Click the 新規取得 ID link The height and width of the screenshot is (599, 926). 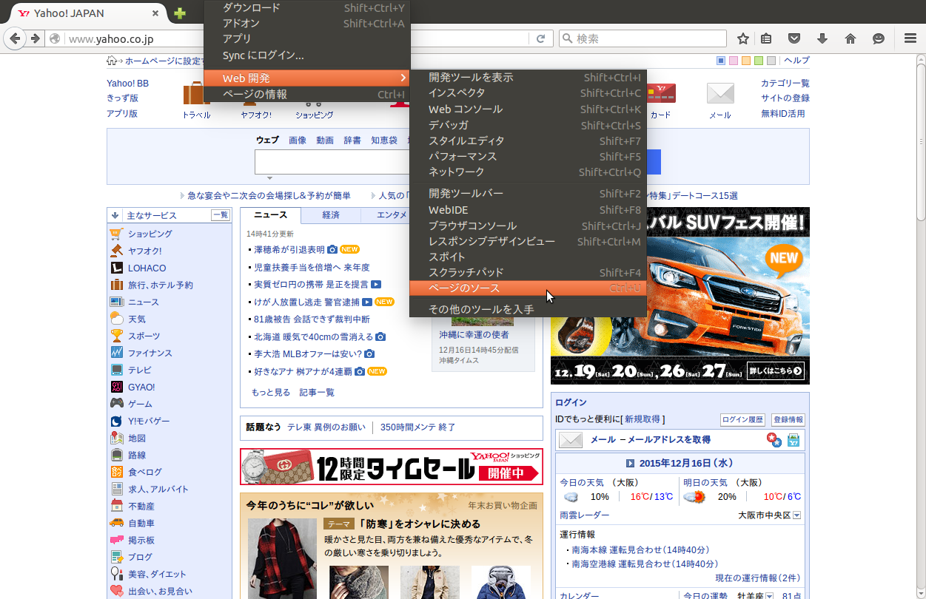643,419
